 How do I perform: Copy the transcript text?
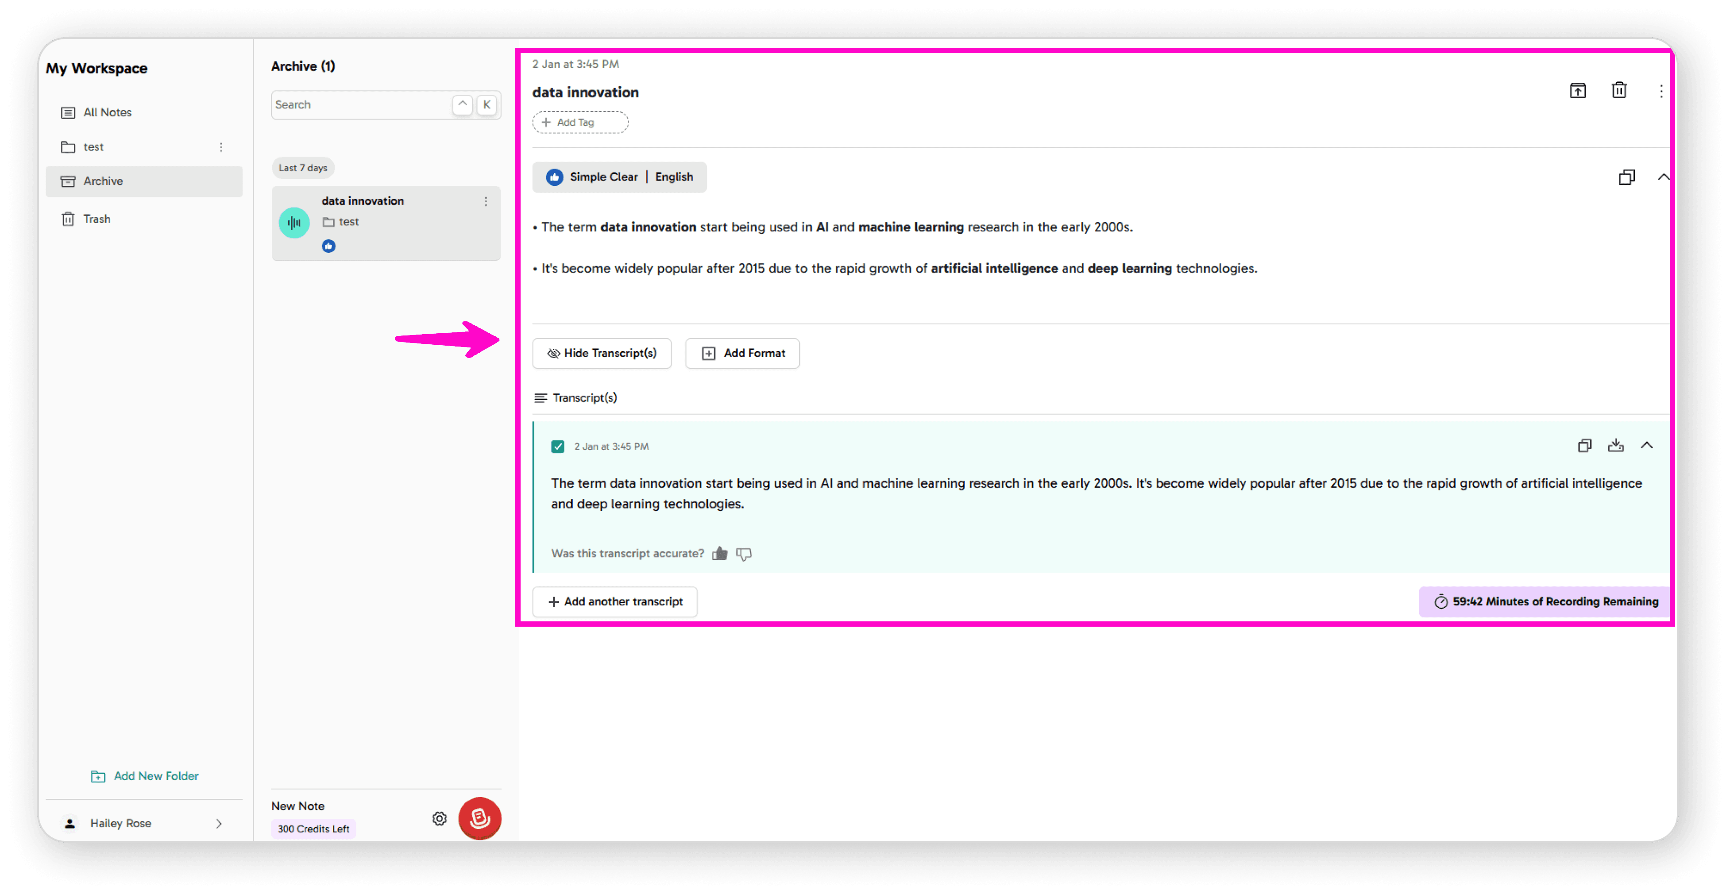click(x=1584, y=446)
